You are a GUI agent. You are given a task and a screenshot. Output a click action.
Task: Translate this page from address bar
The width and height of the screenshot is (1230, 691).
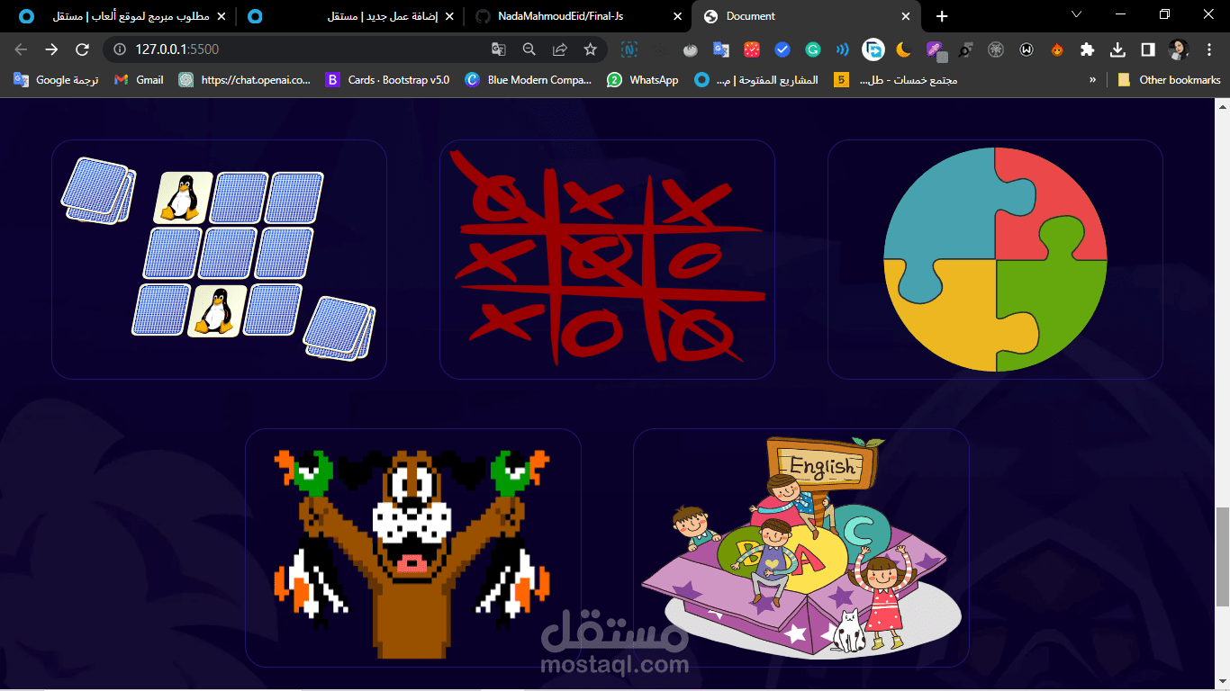click(499, 49)
